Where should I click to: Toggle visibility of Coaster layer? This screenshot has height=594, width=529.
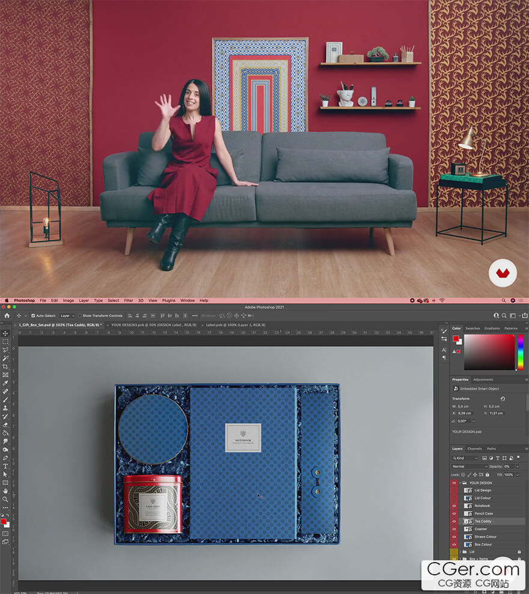coord(454,529)
